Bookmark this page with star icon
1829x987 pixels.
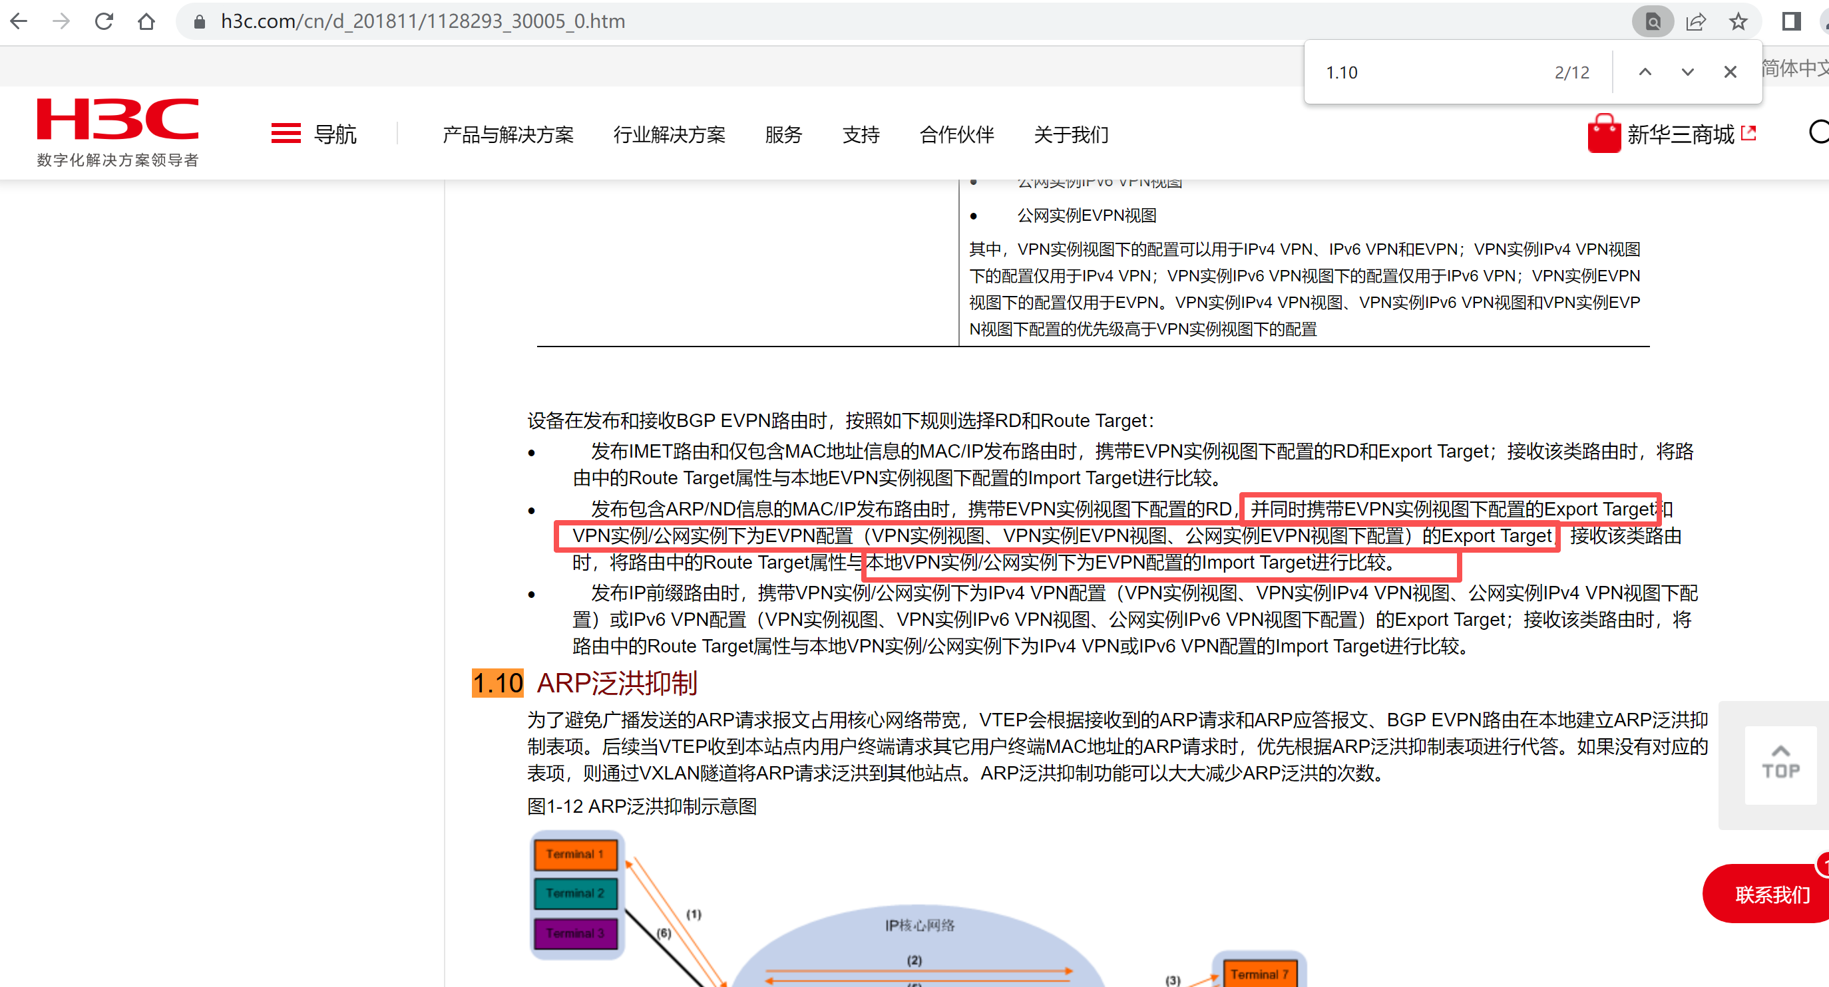click(1737, 21)
